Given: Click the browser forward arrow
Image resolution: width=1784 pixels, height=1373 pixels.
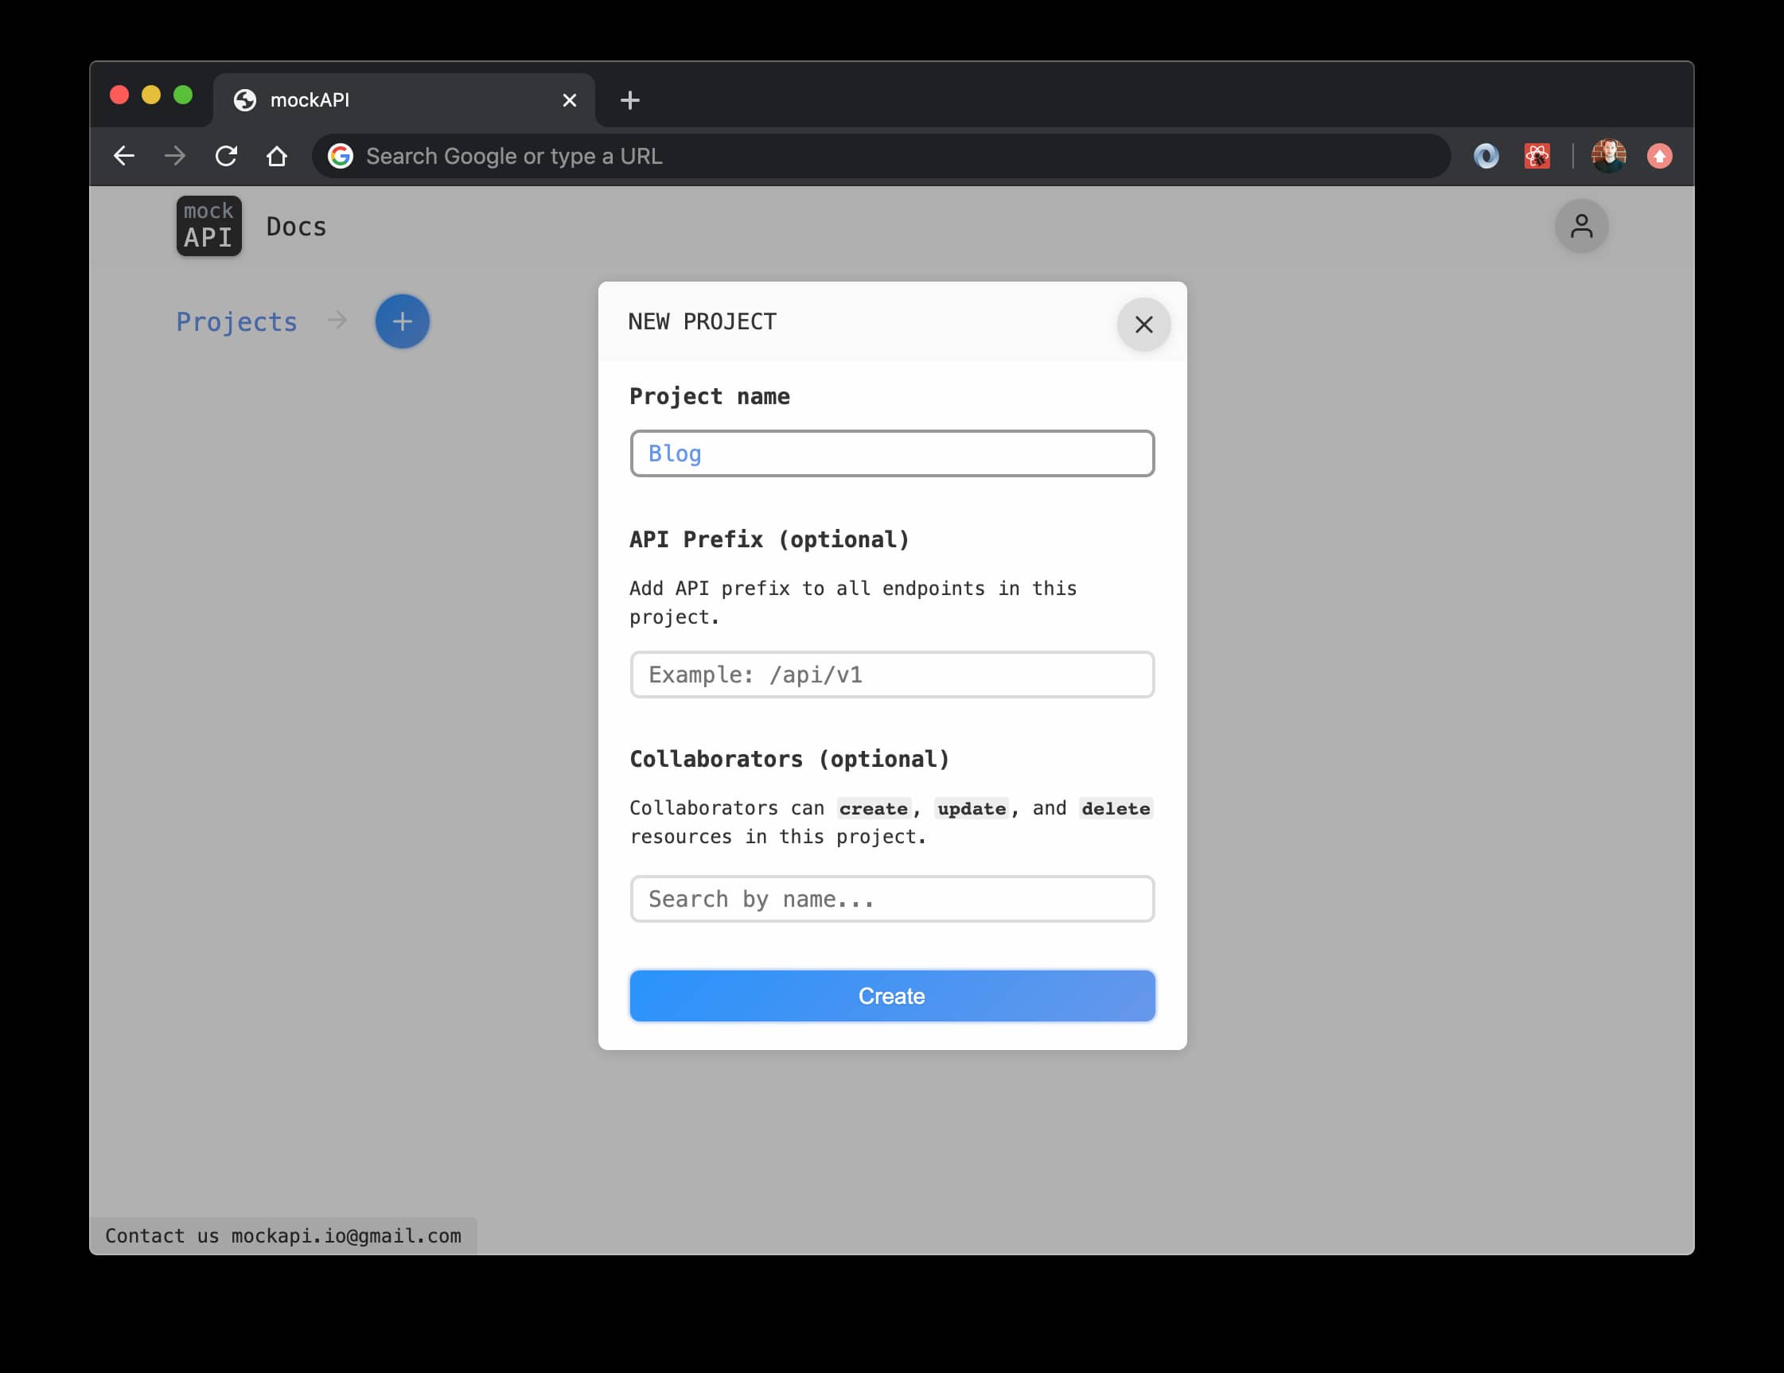Looking at the screenshot, I should tap(175, 156).
